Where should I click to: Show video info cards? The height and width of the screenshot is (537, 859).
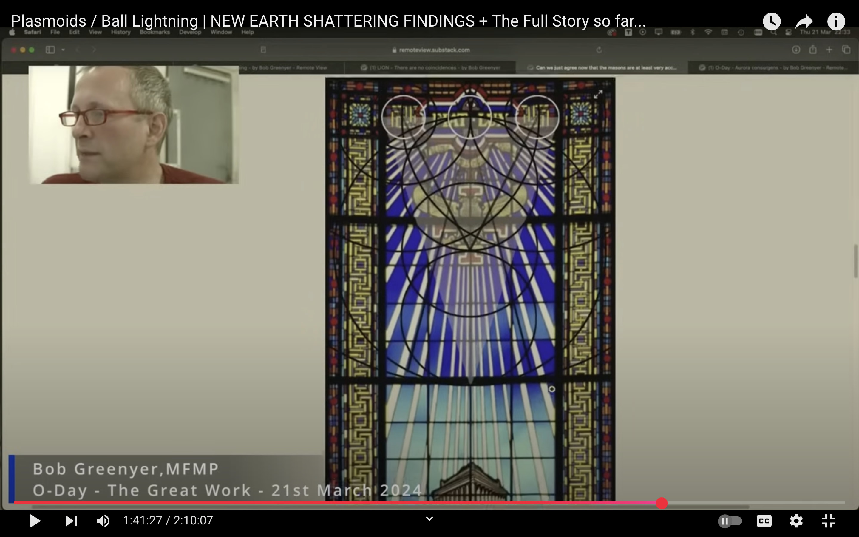(x=836, y=22)
